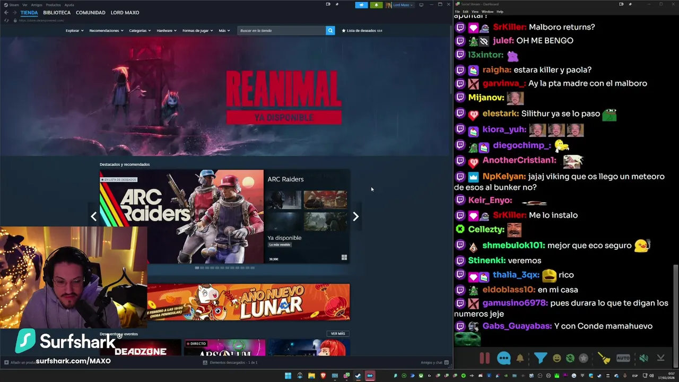This screenshot has height=382, width=679.
Task: Expand the Formas de jugar dropdown
Action: (x=197, y=30)
